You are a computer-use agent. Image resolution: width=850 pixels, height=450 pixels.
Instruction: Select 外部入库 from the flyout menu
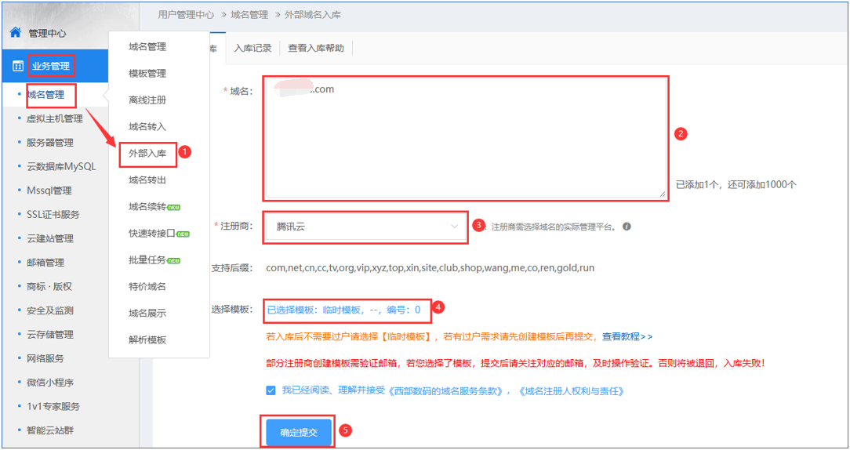[x=147, y=153]
